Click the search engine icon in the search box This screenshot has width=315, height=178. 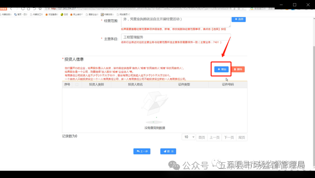point(252,9)
